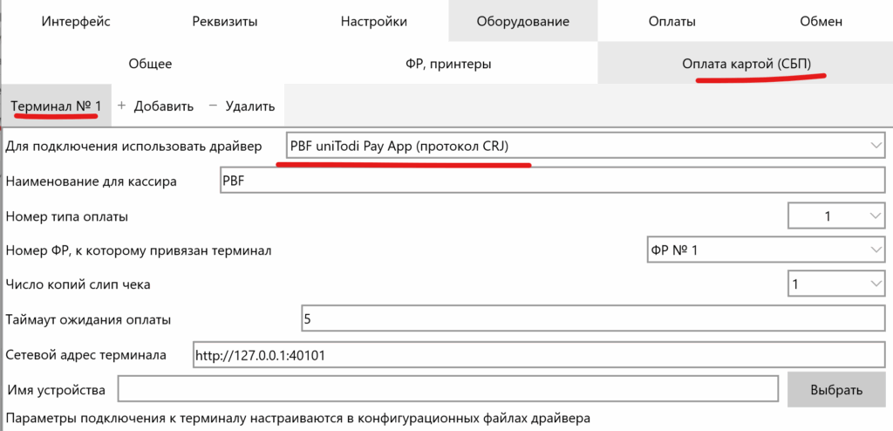This screenshot has height=431, width=893.
Task: Select Терминал № 1 tab
Action: [56, 106]
